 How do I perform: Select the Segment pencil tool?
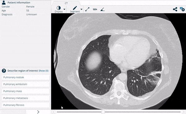pyautogui.click(x=75, y=9)
